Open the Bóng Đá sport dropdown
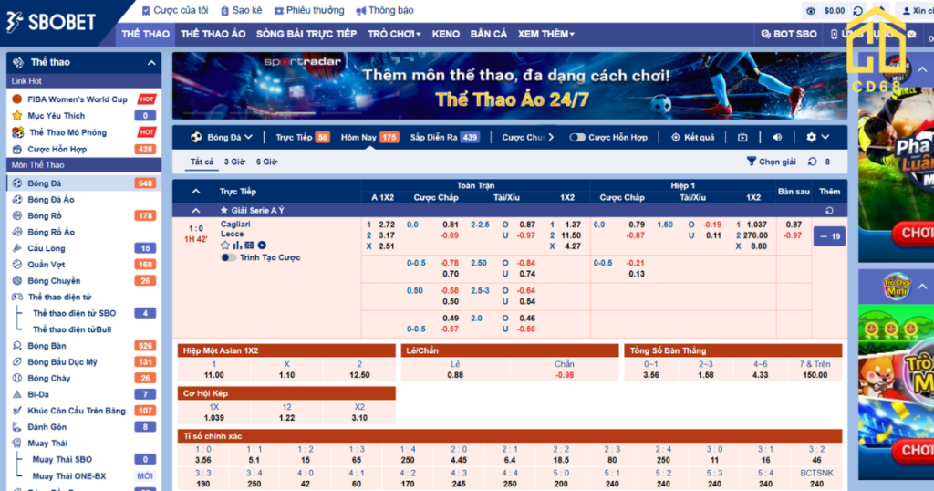 click(222, 137)
